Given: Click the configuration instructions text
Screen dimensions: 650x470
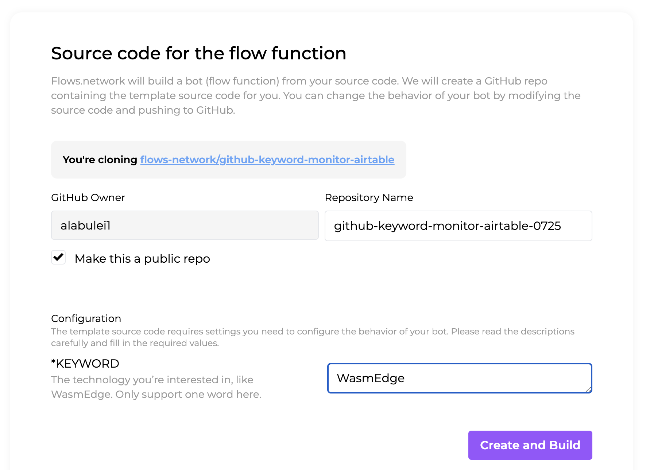Looking at the screenshot, I should (x=313, y=337).
